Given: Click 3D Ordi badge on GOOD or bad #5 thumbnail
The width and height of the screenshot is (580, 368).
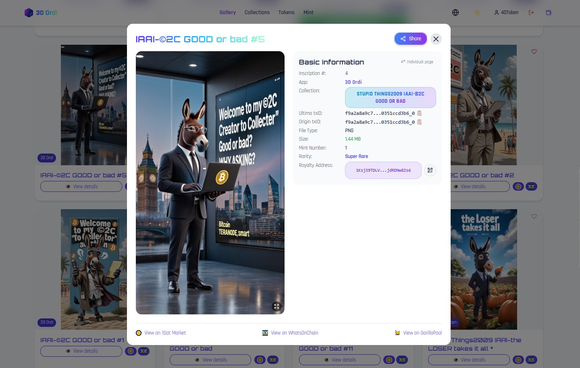Looking at the screenshot, I should [47, 158].
